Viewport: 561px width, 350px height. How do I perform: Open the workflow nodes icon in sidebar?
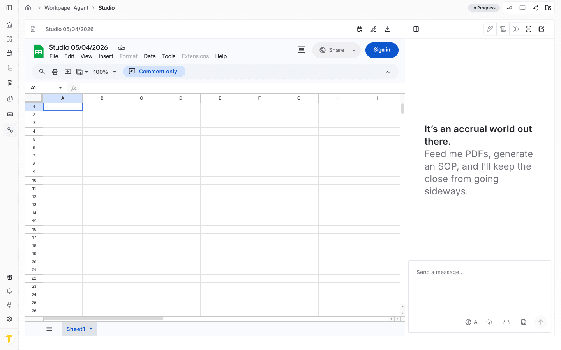pyautogui.click(x=10, y=130)
